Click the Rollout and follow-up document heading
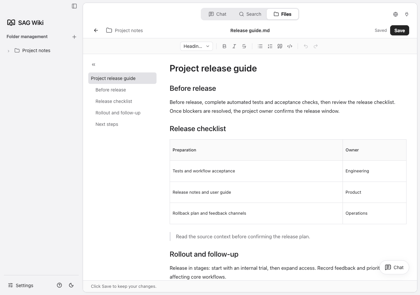 [204, 254]
